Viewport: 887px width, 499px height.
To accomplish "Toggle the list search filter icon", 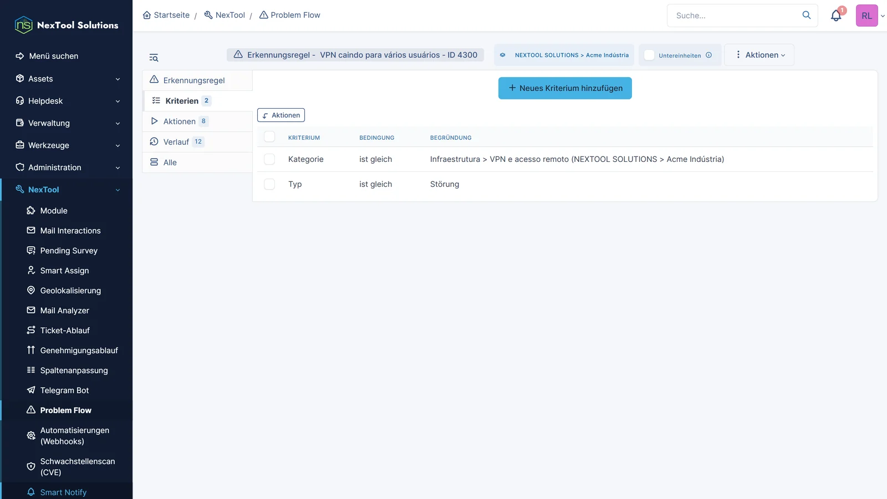I will 154,58.
